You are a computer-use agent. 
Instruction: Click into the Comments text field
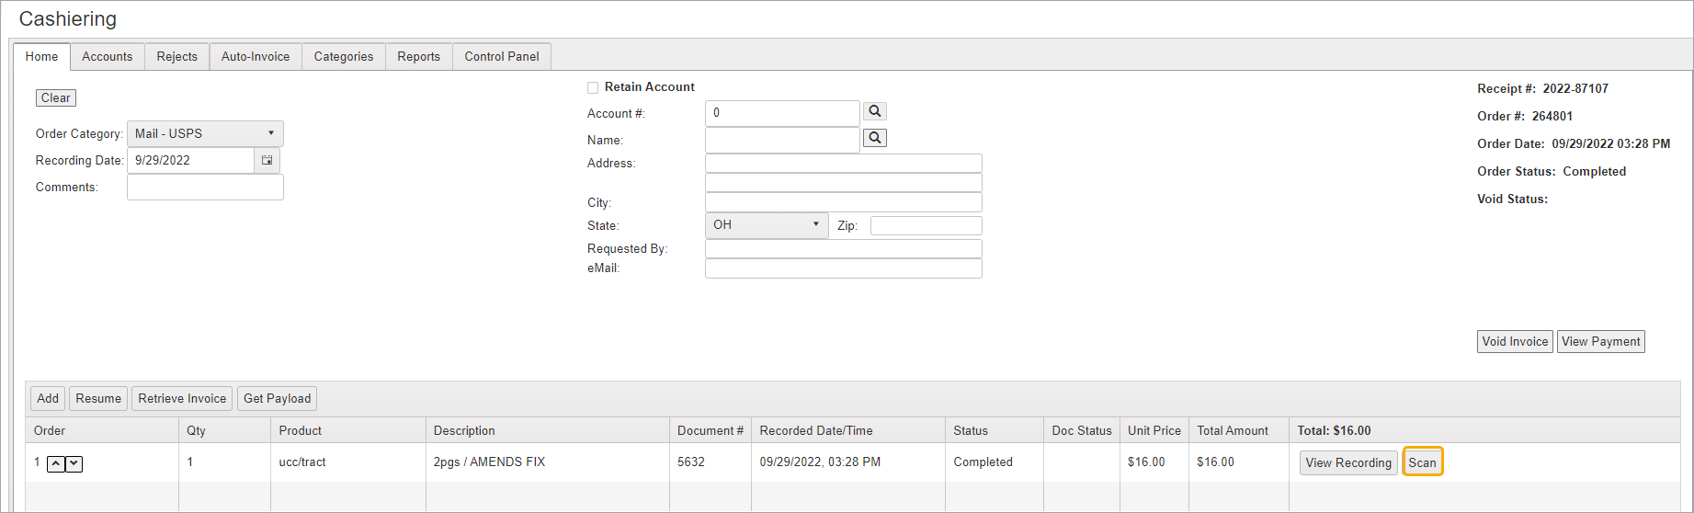tap(205, 188)
